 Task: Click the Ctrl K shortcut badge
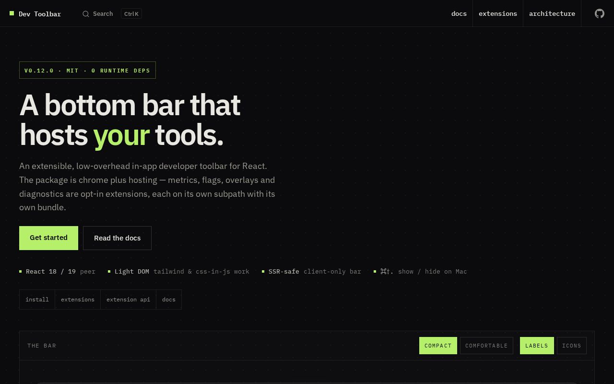click(x=131, y=14)
